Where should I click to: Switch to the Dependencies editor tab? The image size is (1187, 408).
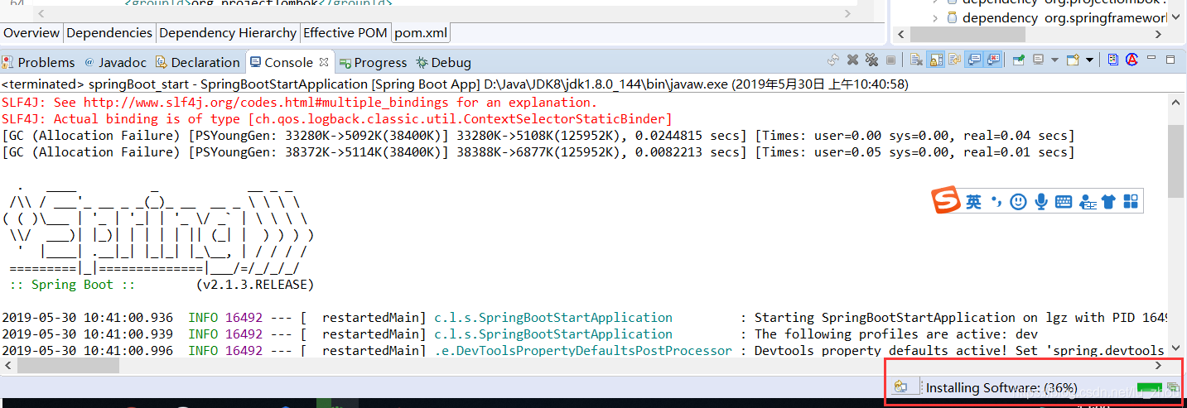(109, 33)
